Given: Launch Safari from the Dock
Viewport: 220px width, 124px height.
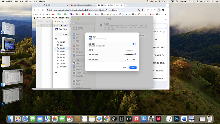Looking at the screenshot, I should point(25,119).
